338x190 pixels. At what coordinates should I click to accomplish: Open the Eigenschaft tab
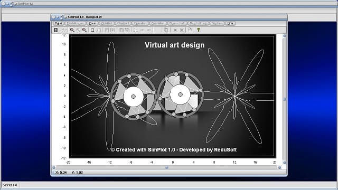click(177, 23)
